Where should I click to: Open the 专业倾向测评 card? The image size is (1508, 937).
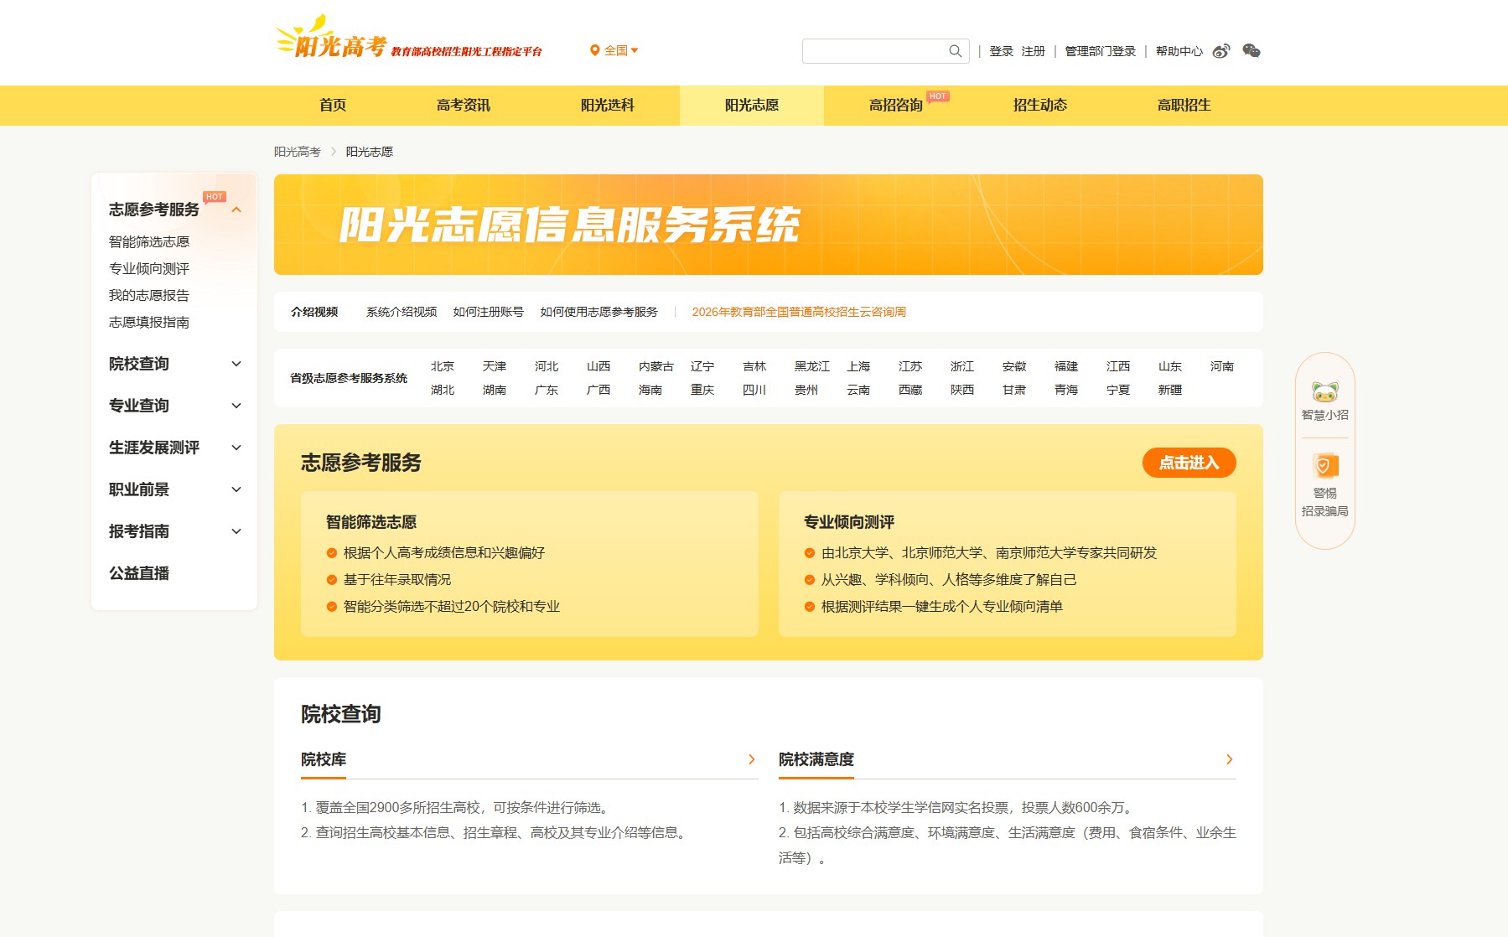[x=1008, y=564]
